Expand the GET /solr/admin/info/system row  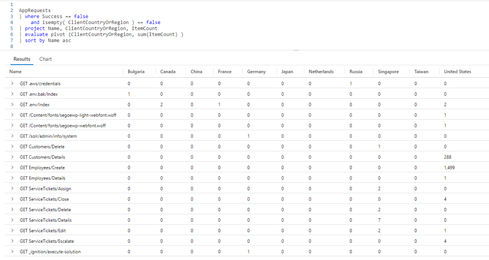(x=12, y=136)
